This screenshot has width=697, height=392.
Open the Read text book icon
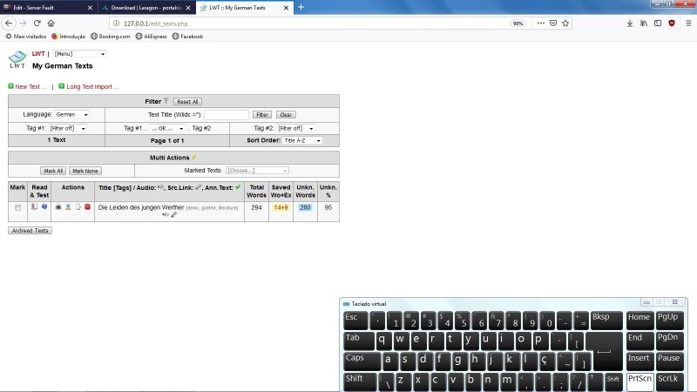(34, 206)
